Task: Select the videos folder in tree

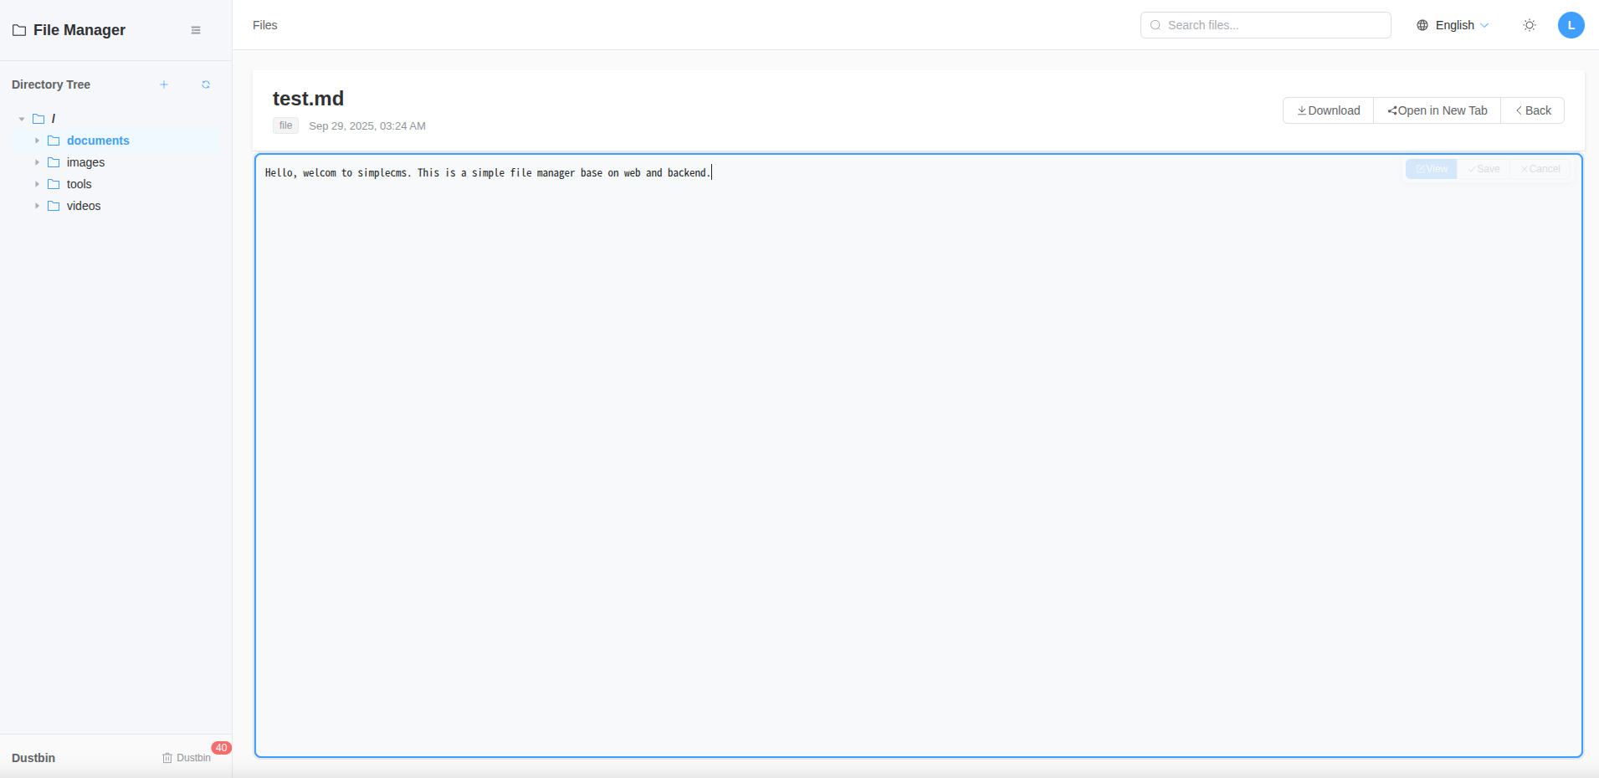Action: (x=84, y=206)
